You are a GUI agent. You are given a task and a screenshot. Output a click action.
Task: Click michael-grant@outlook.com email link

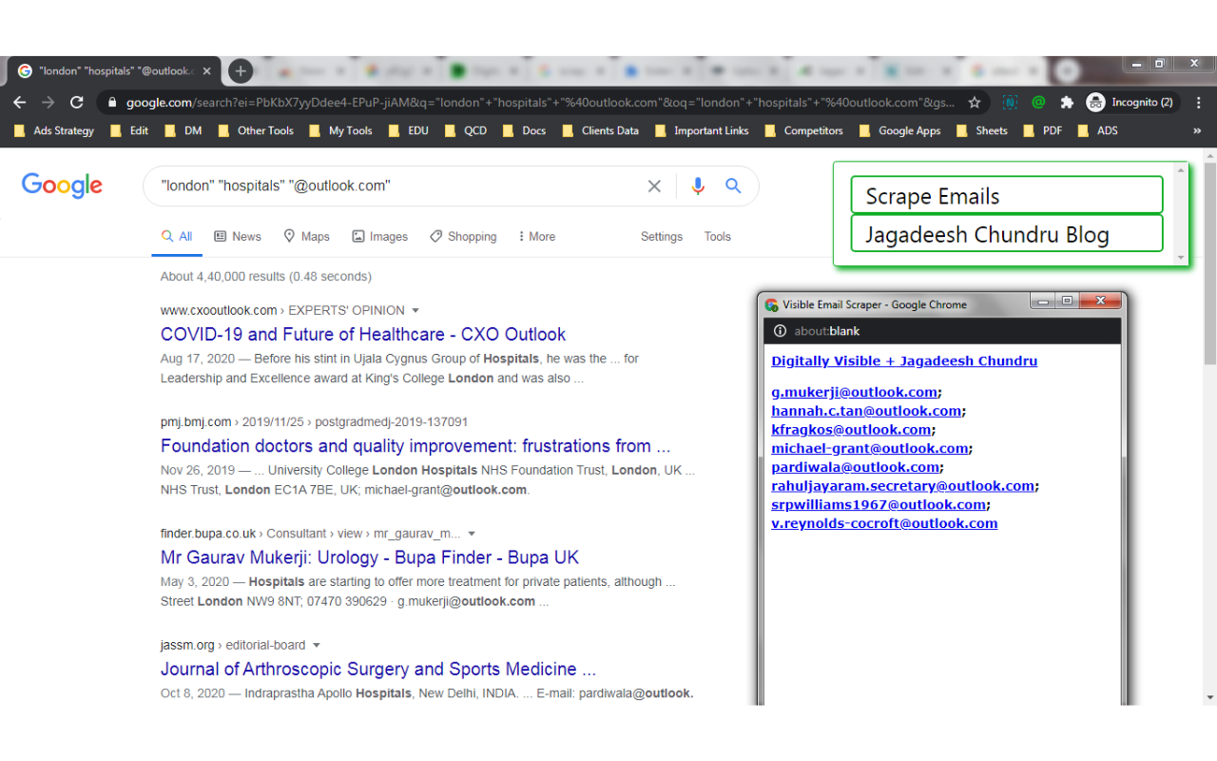coord(870,448)
